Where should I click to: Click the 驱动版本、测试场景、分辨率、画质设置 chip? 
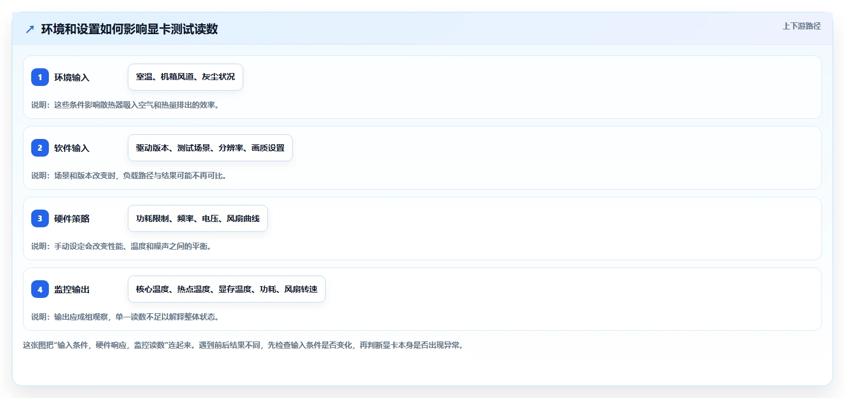click(210, 148)
